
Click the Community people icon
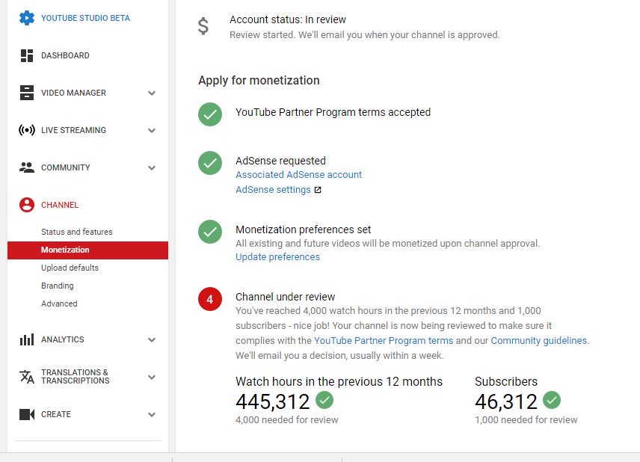tap(27, 167)
